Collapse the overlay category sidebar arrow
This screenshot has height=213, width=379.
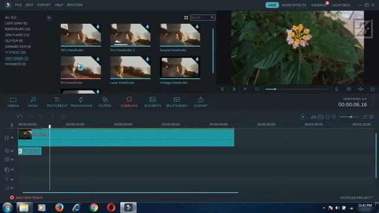(49, 18)
